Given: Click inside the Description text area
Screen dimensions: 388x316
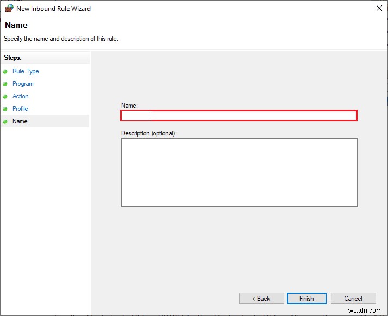Looking at the screenshot, I should 239,172.
